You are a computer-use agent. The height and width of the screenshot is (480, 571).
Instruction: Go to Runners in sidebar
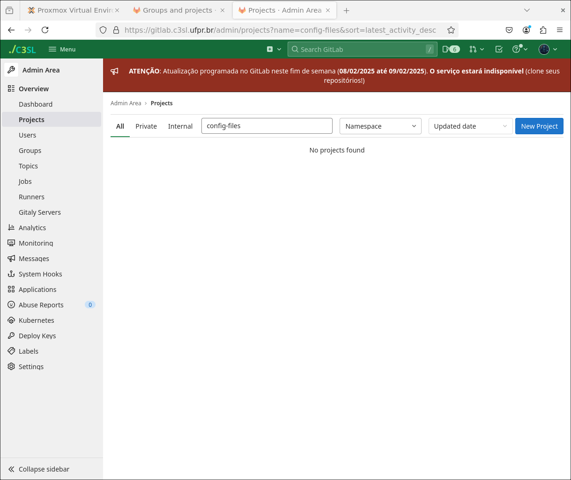click(31, 197)
